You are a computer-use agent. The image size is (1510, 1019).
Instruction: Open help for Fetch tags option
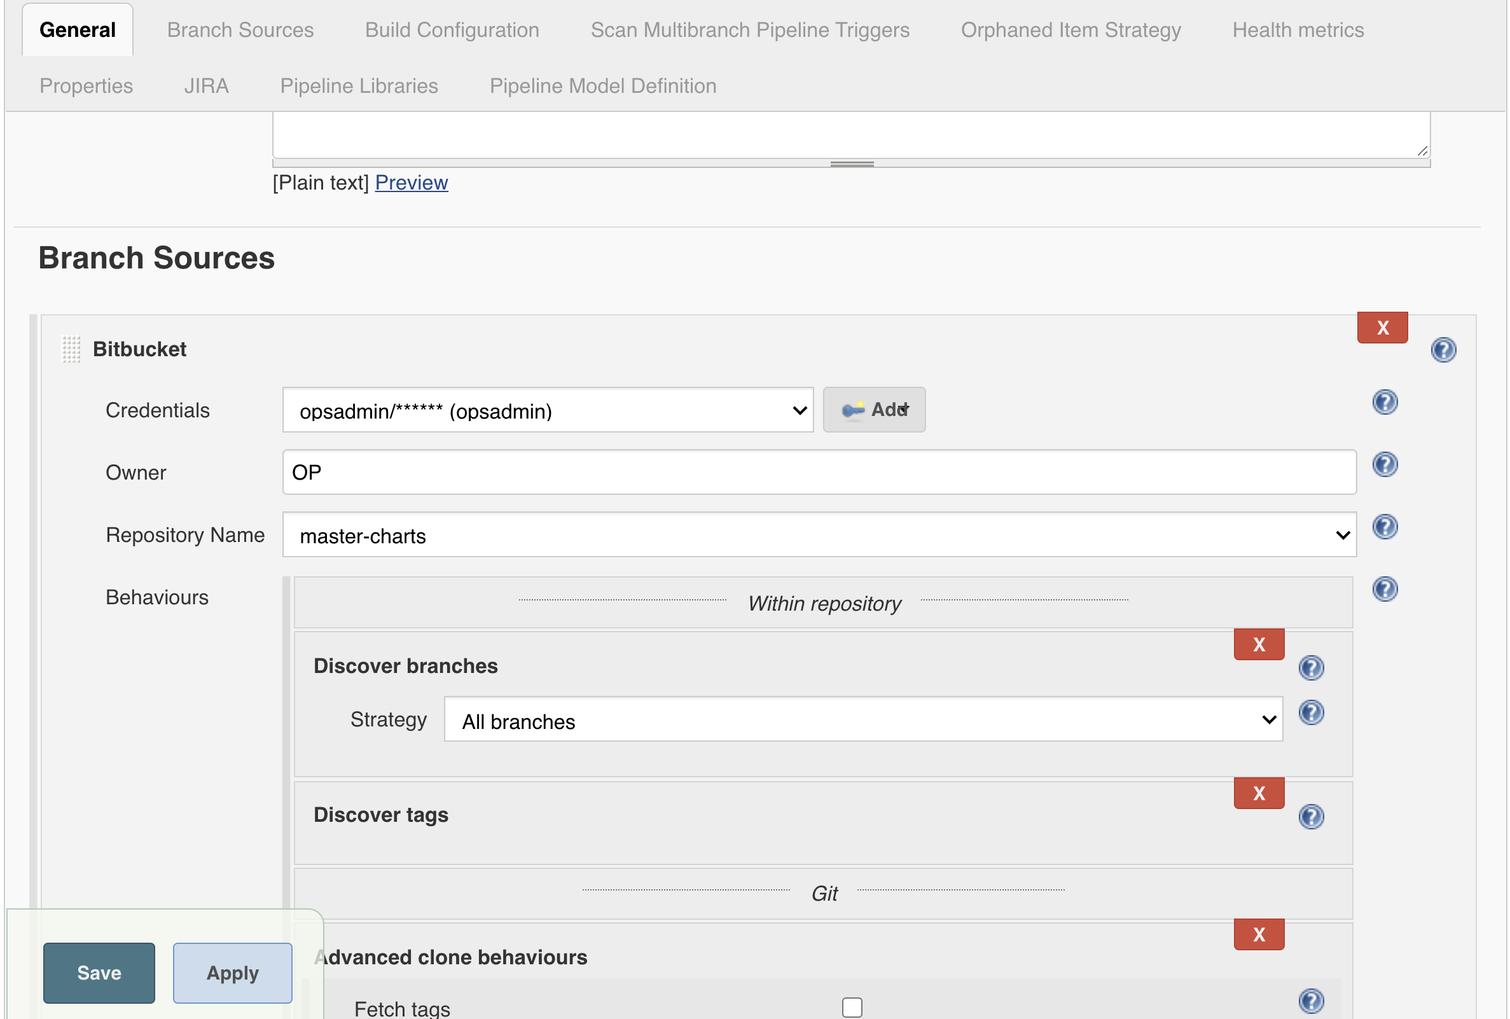(x=1311, y=1001)
